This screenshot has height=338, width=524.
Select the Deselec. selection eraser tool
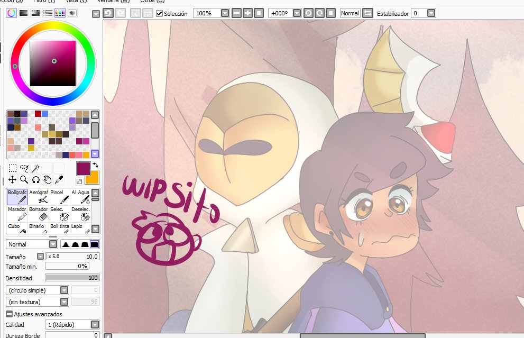click(x=80, y=214)
